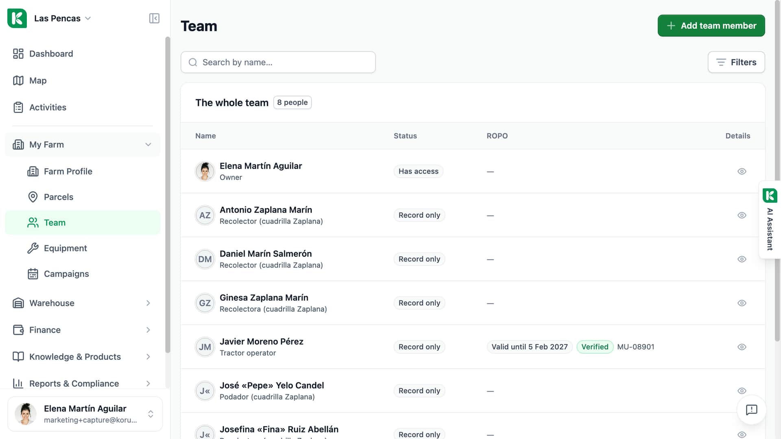This screenshot has width=781, height=439.
Task: Click the Farm Profile building icon
Action: 33,172
